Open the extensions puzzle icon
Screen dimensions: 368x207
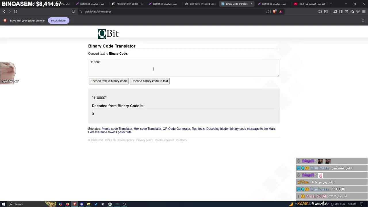[320, 11]
